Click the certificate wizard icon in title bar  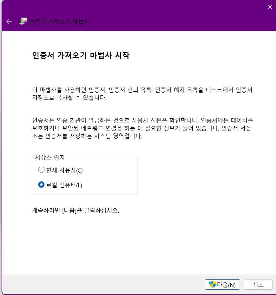(23, 21)
